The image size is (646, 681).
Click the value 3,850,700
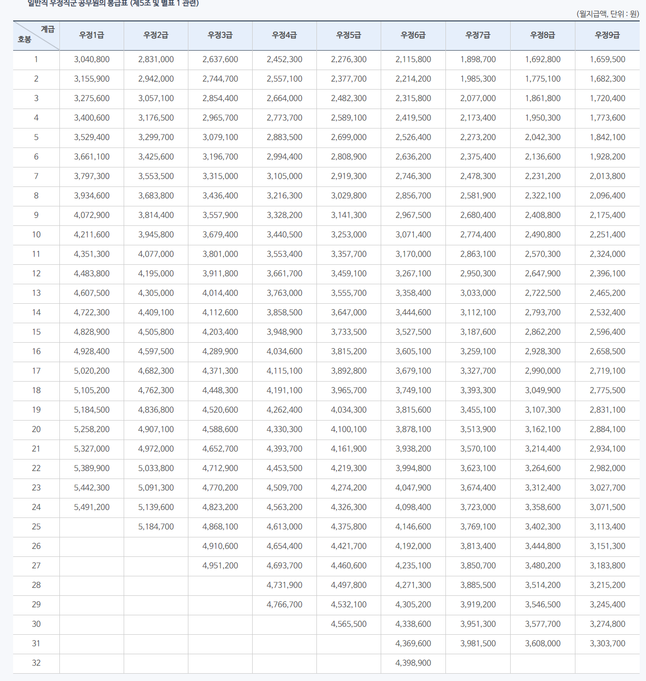coord(478,566)
